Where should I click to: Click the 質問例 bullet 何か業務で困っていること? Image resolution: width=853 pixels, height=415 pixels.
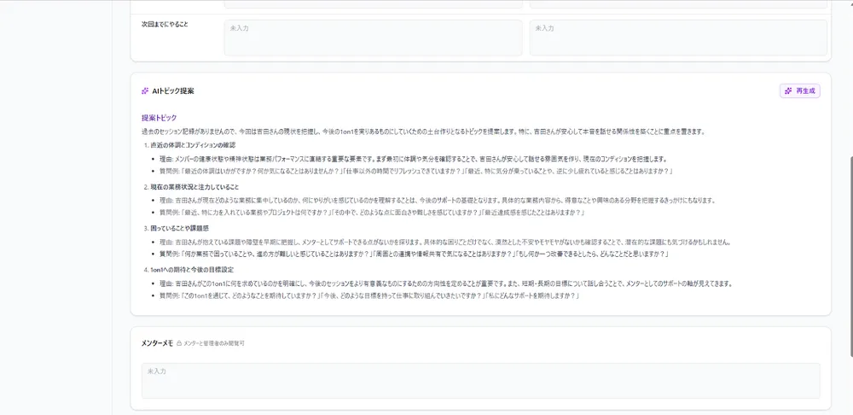tap(414, 254)
